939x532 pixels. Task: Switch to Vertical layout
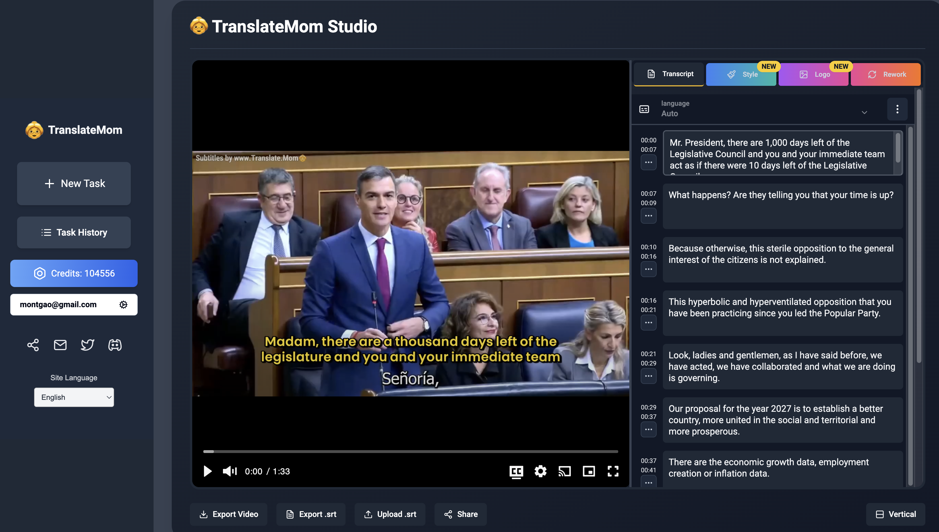[x=895, y=514]
